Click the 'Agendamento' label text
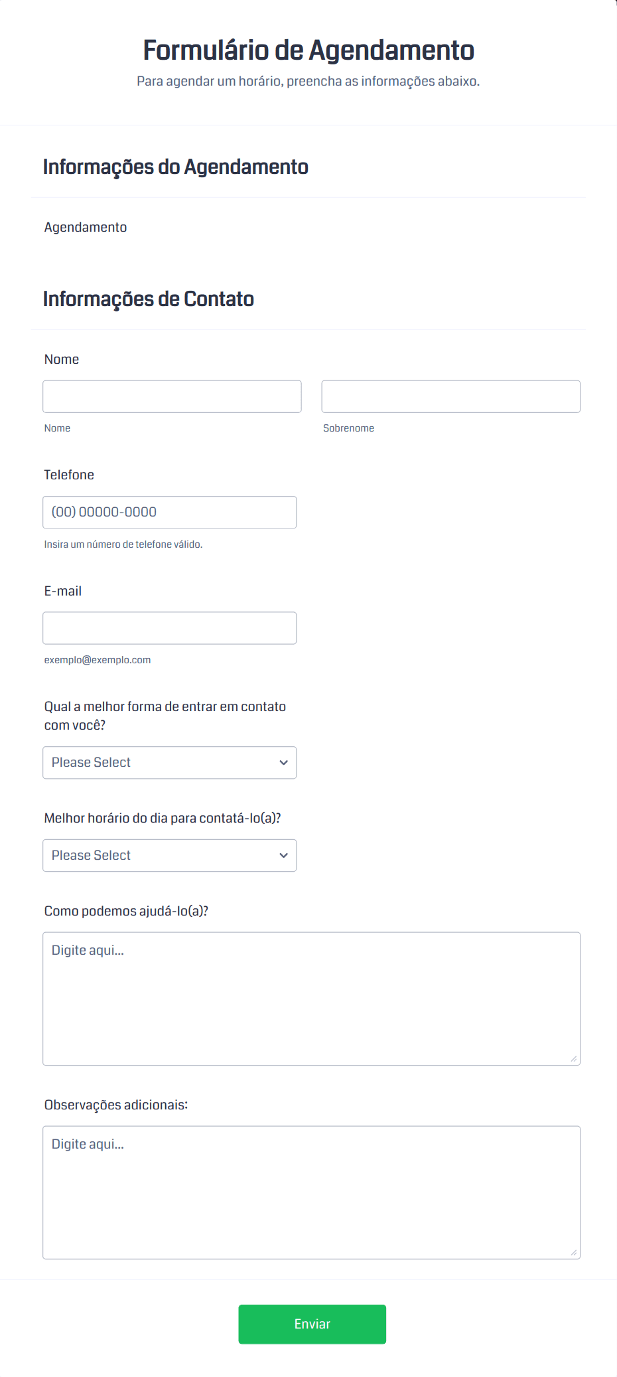Image resolution: width=617 pixels, height=1377 pixels. click(86, 227)
